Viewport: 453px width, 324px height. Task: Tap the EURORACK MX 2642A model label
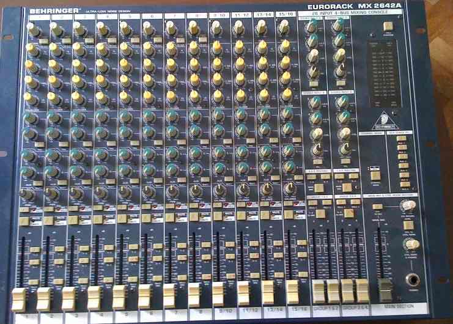pyautogui.click(x=355, y=6)
